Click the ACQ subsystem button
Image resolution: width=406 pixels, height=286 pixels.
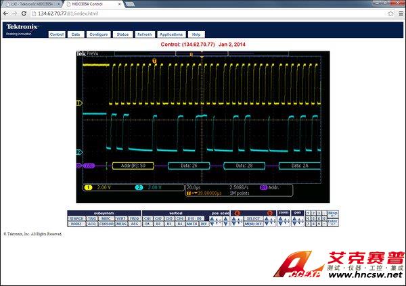click(92, 224)
